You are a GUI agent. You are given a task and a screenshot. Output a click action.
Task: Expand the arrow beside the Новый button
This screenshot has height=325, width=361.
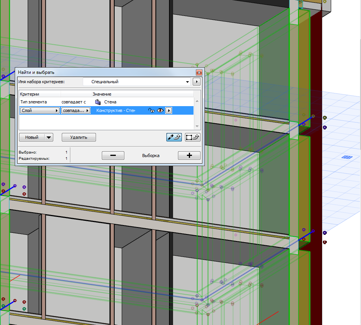pos(49,137)
